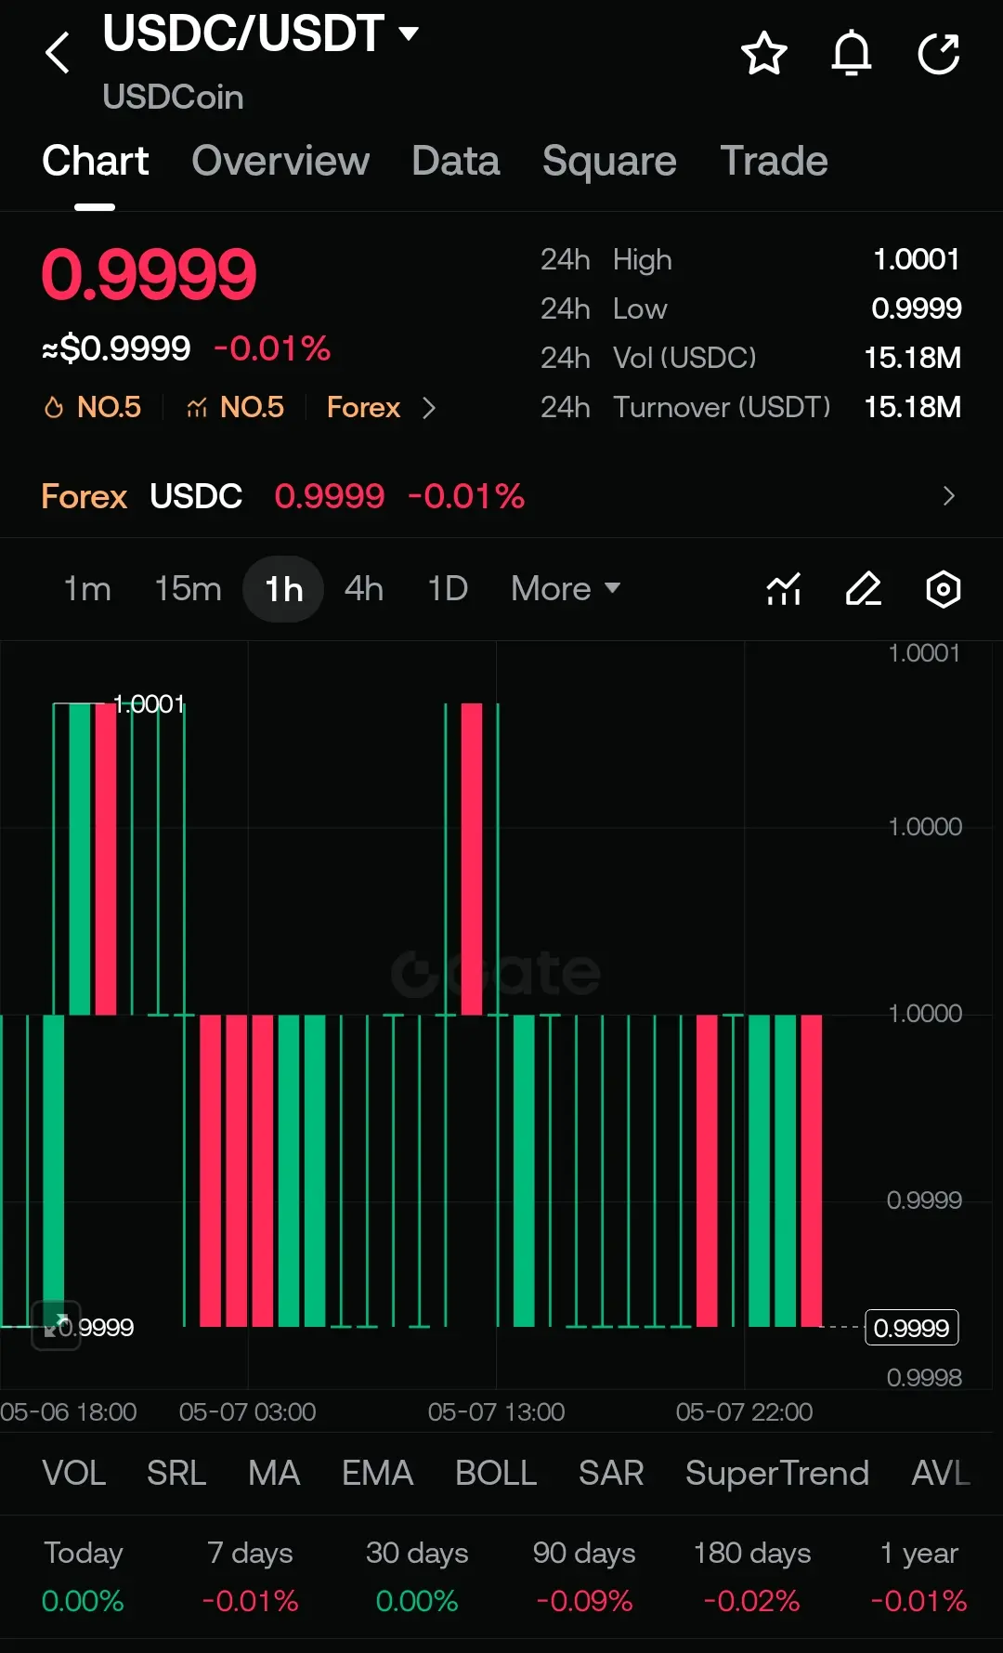Screen dimensions: 1003x1653
Task: Switch to the Data tab
Action: (x=456, y=162)
